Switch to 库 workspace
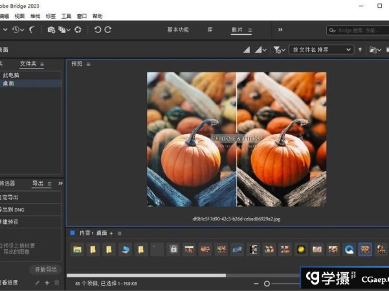The width and height of the screenshot is (389, 291). click(x=210, y=30)
